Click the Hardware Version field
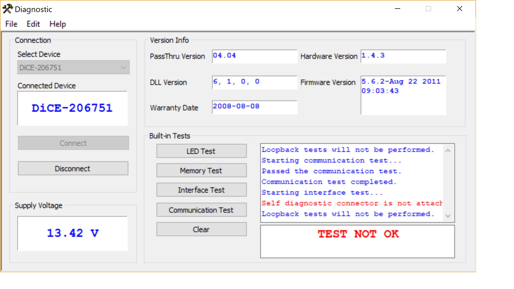This screenshot has height=289, width=514. pyautogui.click(x=403, y=56)
